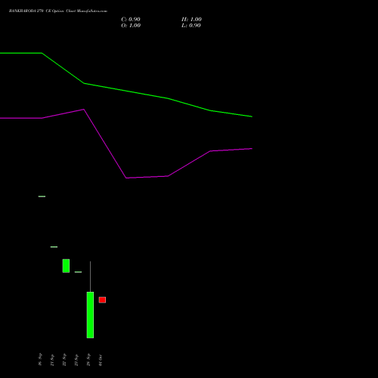Image resolution: width=378 pixels, height=378 pixels.
Task: Click the close value 'C: 0.90'
Action: pos(131,20)
